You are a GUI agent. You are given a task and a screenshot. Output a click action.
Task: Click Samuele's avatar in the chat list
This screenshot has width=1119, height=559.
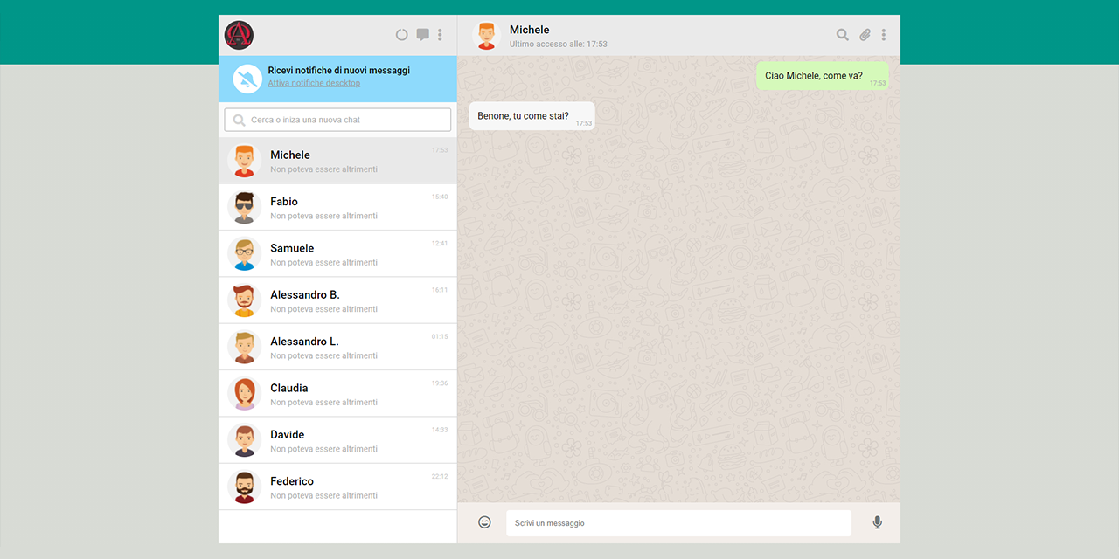tap(244, 253)
